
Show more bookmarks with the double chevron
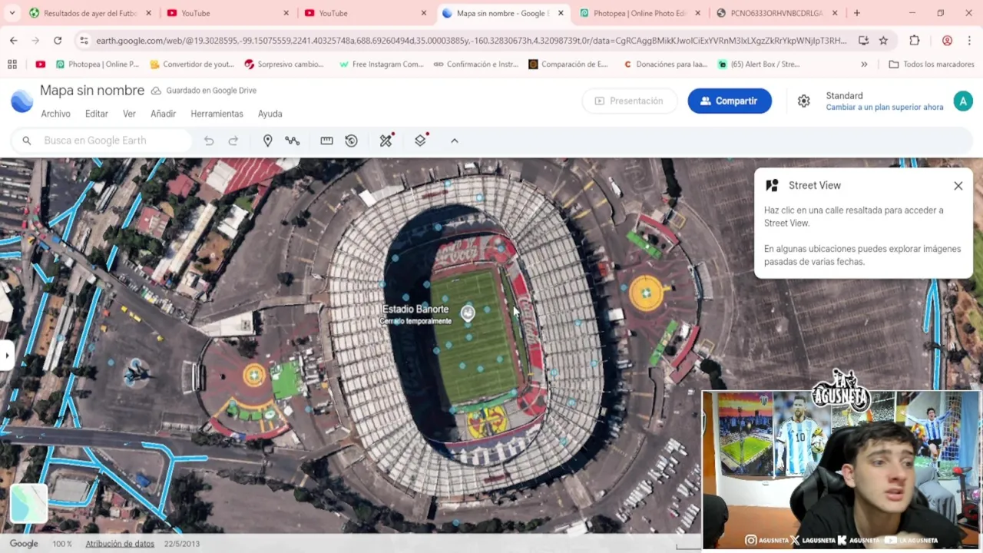point(864,65)
